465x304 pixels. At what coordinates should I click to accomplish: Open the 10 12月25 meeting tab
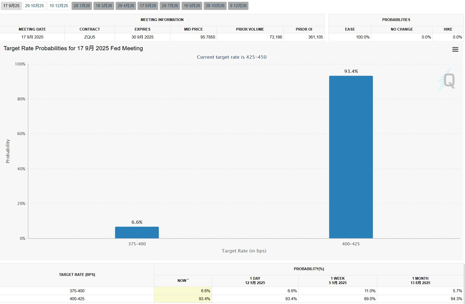pyautogui.click(x=59, y=6)
